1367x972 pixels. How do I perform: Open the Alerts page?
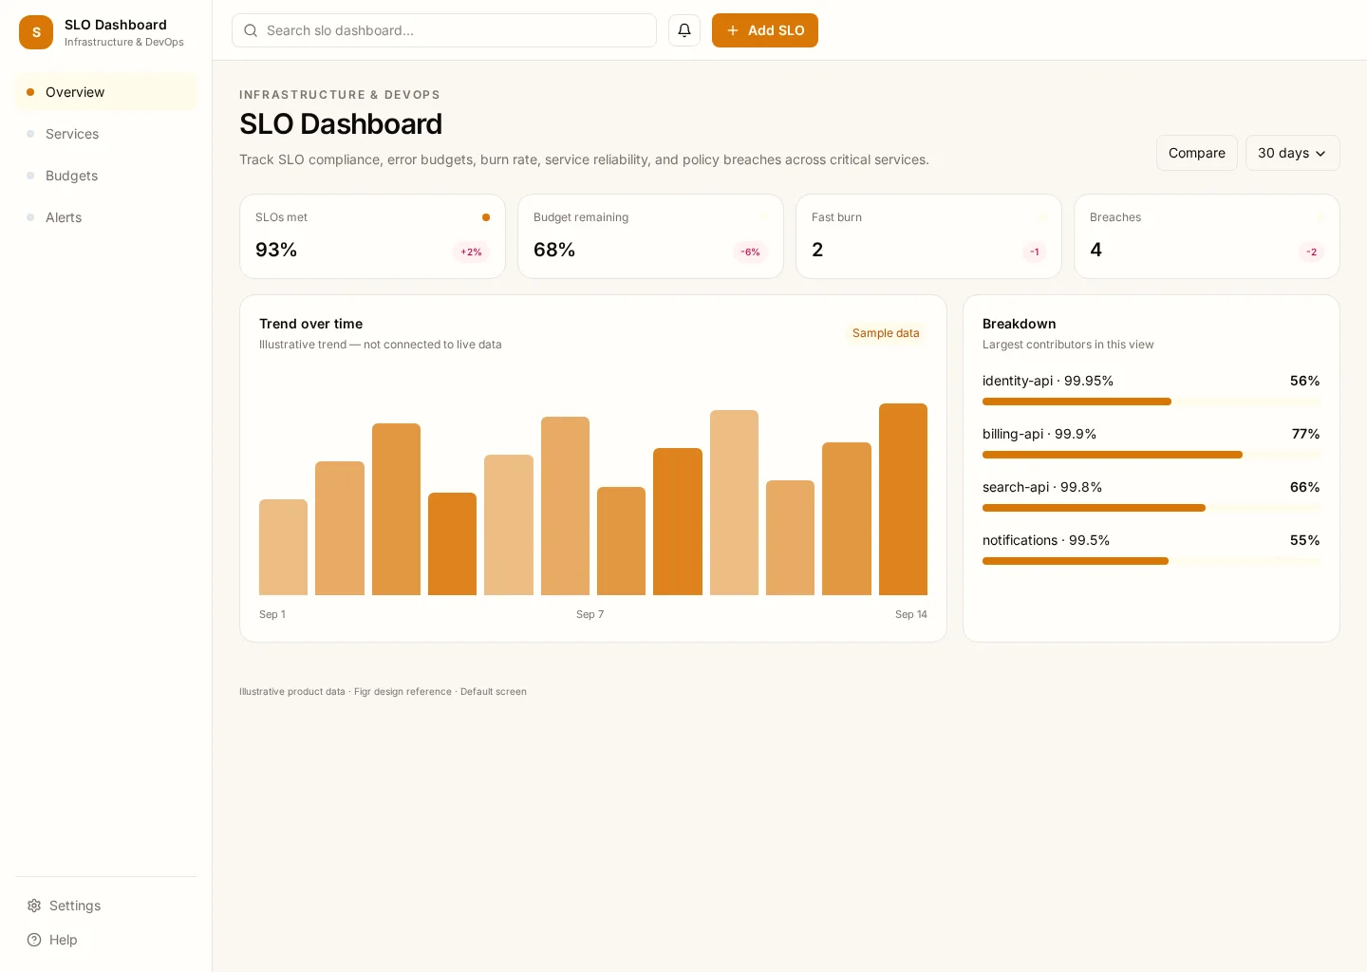(x=106, y=217)
